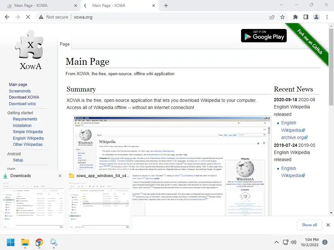Stop loading the xowa.org page

(x=28, y=17)
